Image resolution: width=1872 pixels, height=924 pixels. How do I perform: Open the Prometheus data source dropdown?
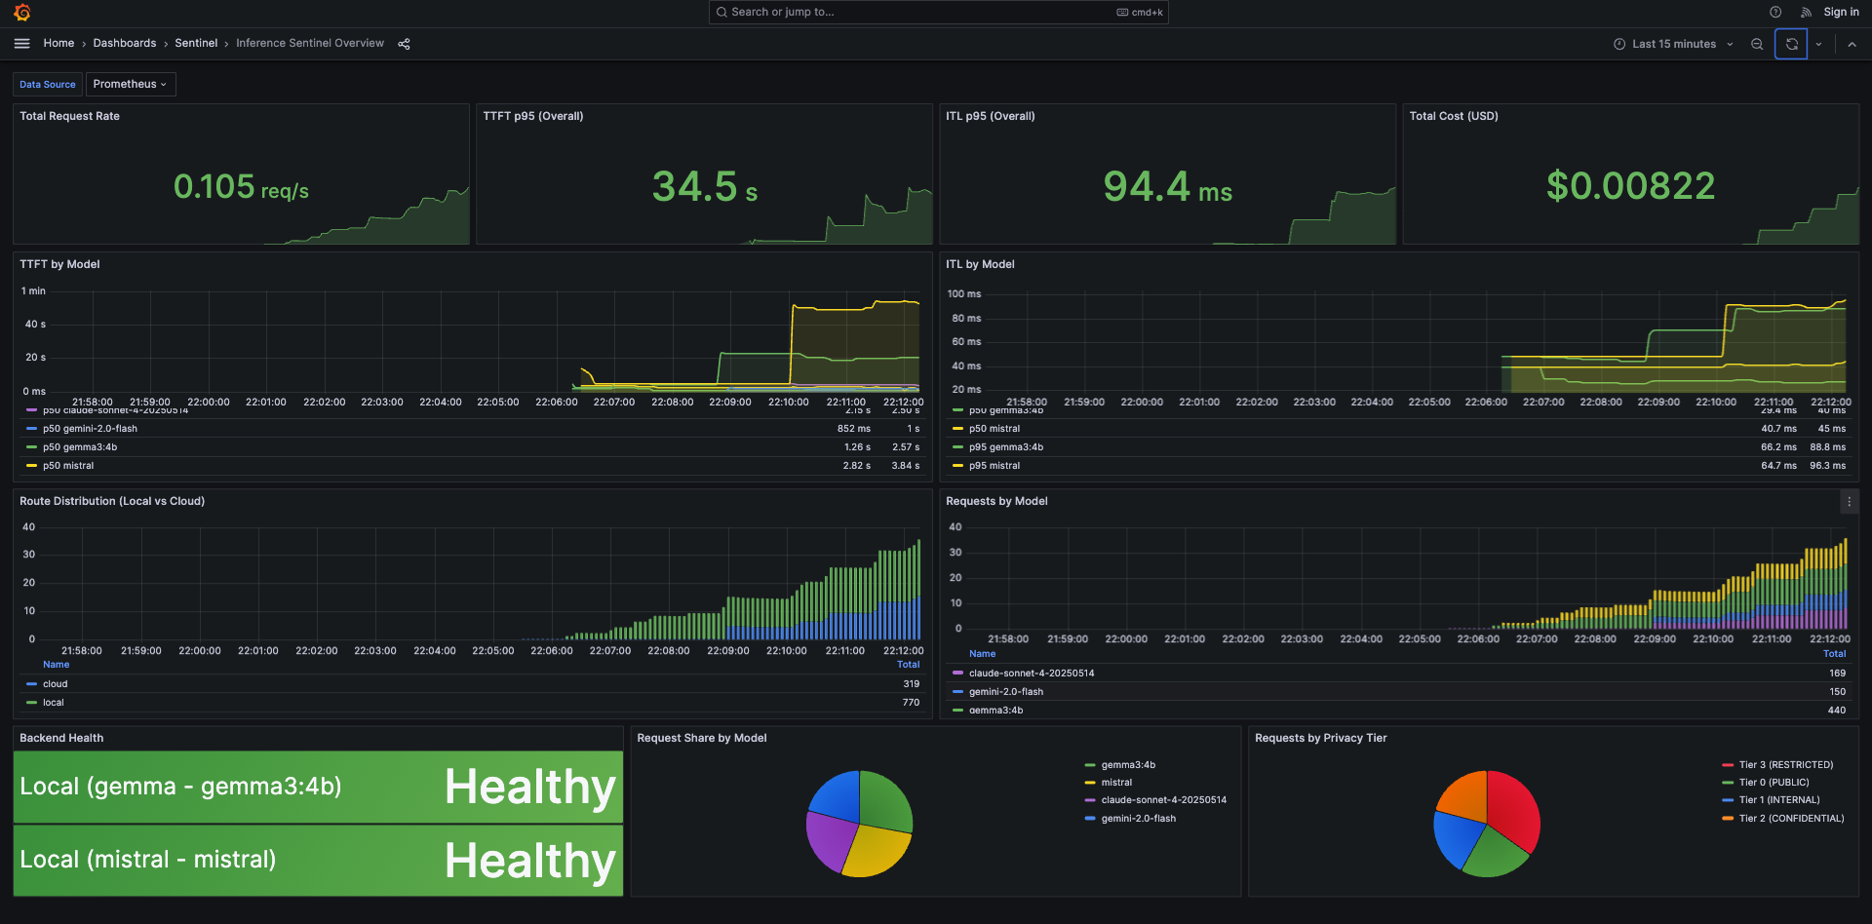(130, 84)
